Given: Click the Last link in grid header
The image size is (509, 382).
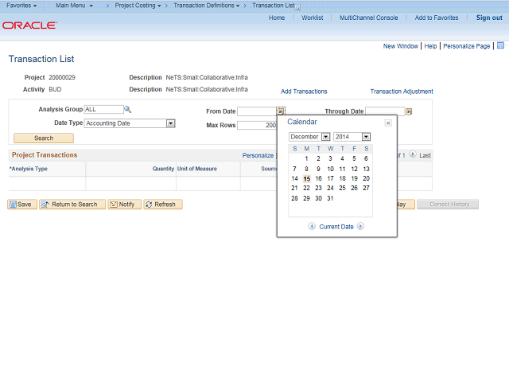Looking at the screenshot, I should click(x=425, y=156).
